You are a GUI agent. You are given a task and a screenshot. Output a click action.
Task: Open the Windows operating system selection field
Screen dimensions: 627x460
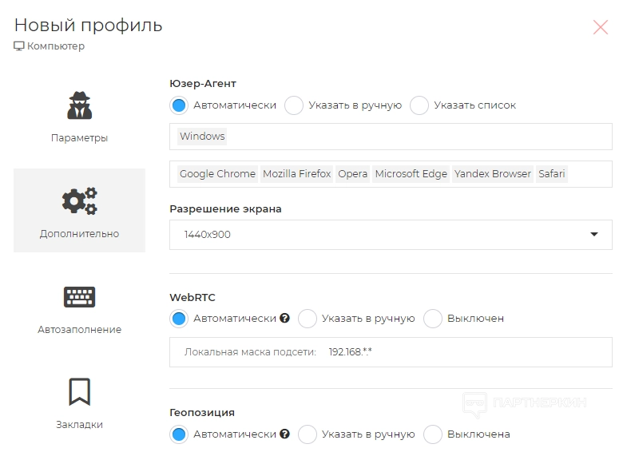pyautogui.click(x=391, y=137)
